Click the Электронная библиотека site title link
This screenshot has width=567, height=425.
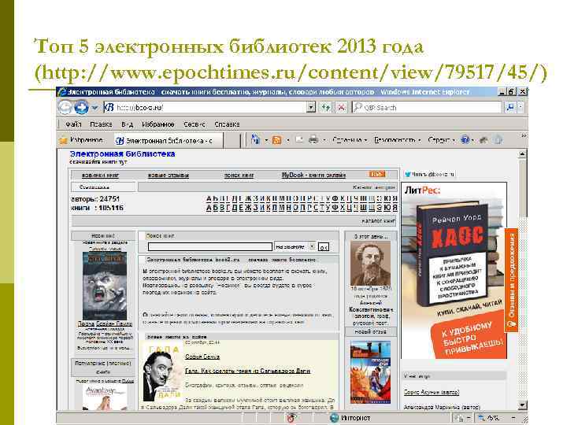(x=122, y=153)
